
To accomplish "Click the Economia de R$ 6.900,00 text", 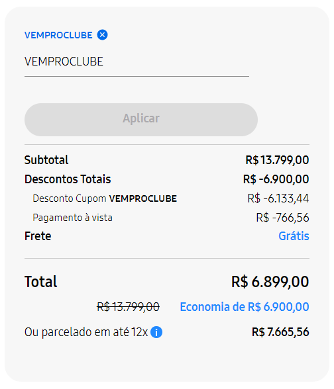I will [245, 307].
